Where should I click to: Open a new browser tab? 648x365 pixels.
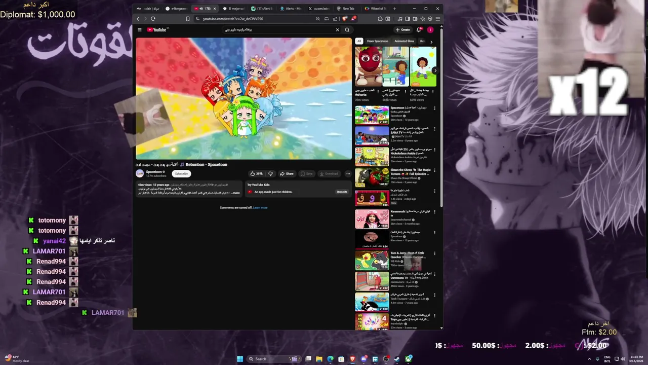[x=394, y=9]
